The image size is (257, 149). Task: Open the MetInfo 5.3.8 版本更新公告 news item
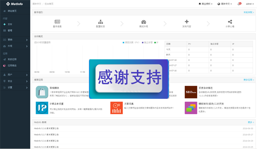point(46,128)
